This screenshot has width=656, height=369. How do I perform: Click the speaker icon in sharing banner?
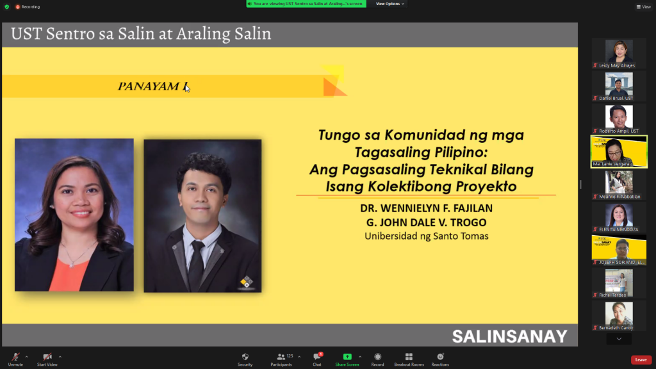pos(250,4)
